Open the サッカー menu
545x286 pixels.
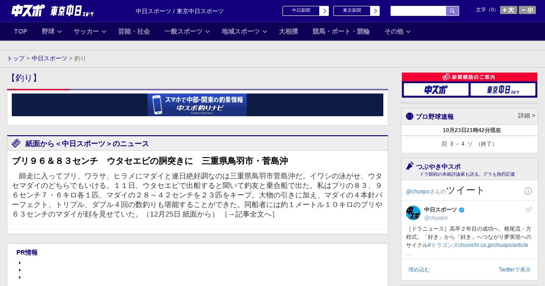coord(86,31)
